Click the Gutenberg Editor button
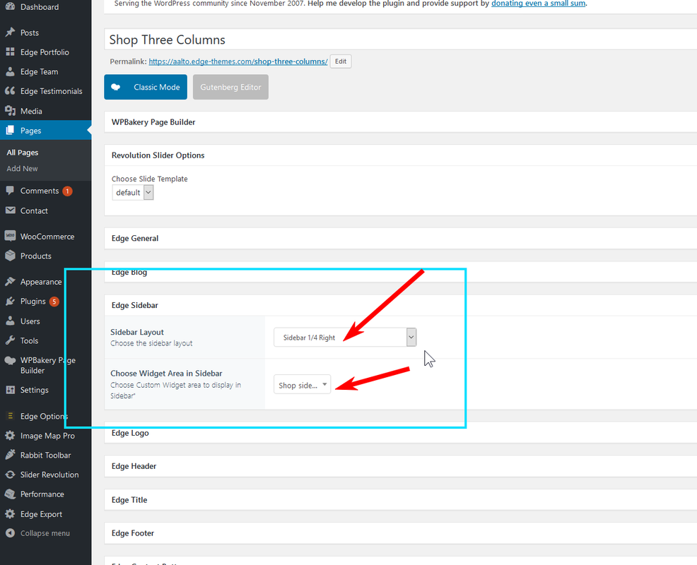 coord(230,87)
